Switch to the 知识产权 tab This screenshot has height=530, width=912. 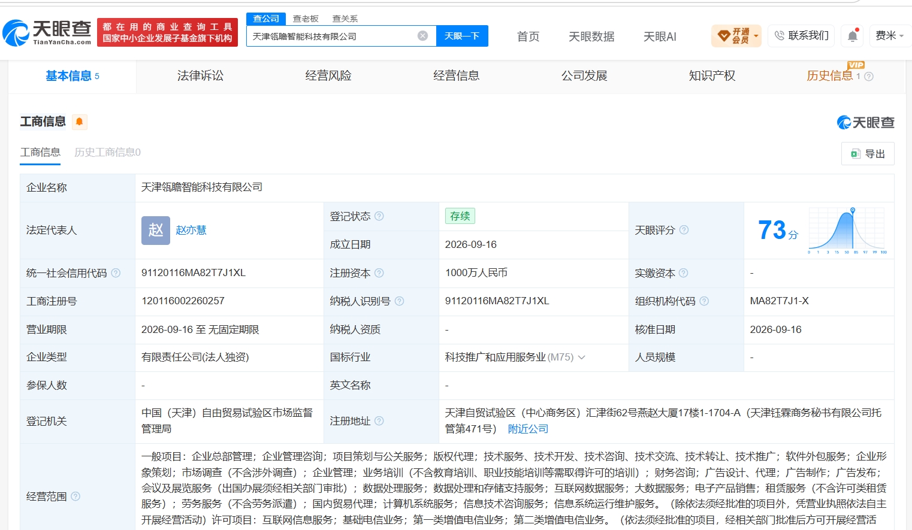point(712,76)
